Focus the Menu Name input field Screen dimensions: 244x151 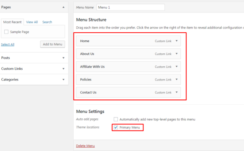(x=130, y=7)
